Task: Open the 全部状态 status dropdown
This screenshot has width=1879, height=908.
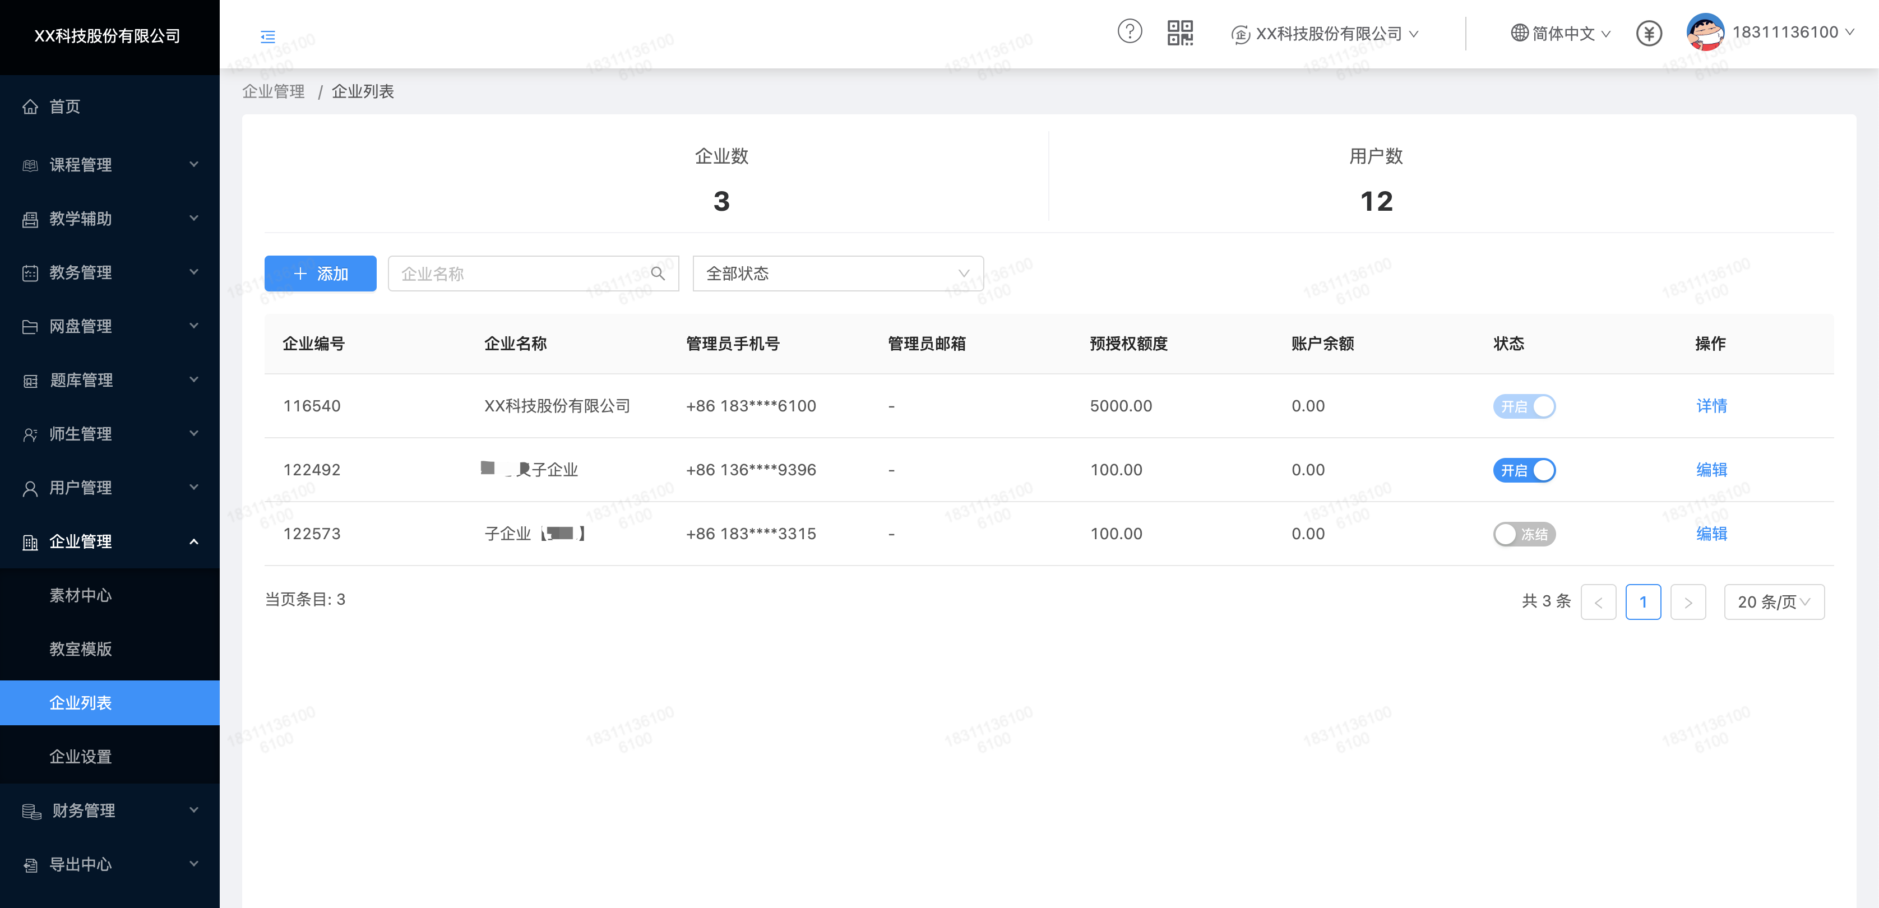Action: tap(837, 274)
